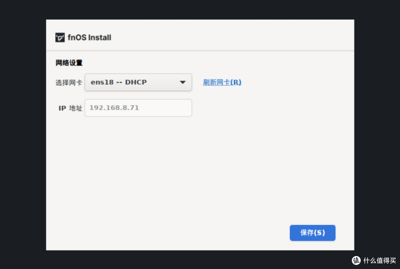Click the IP 地址 label

(70, 108)
